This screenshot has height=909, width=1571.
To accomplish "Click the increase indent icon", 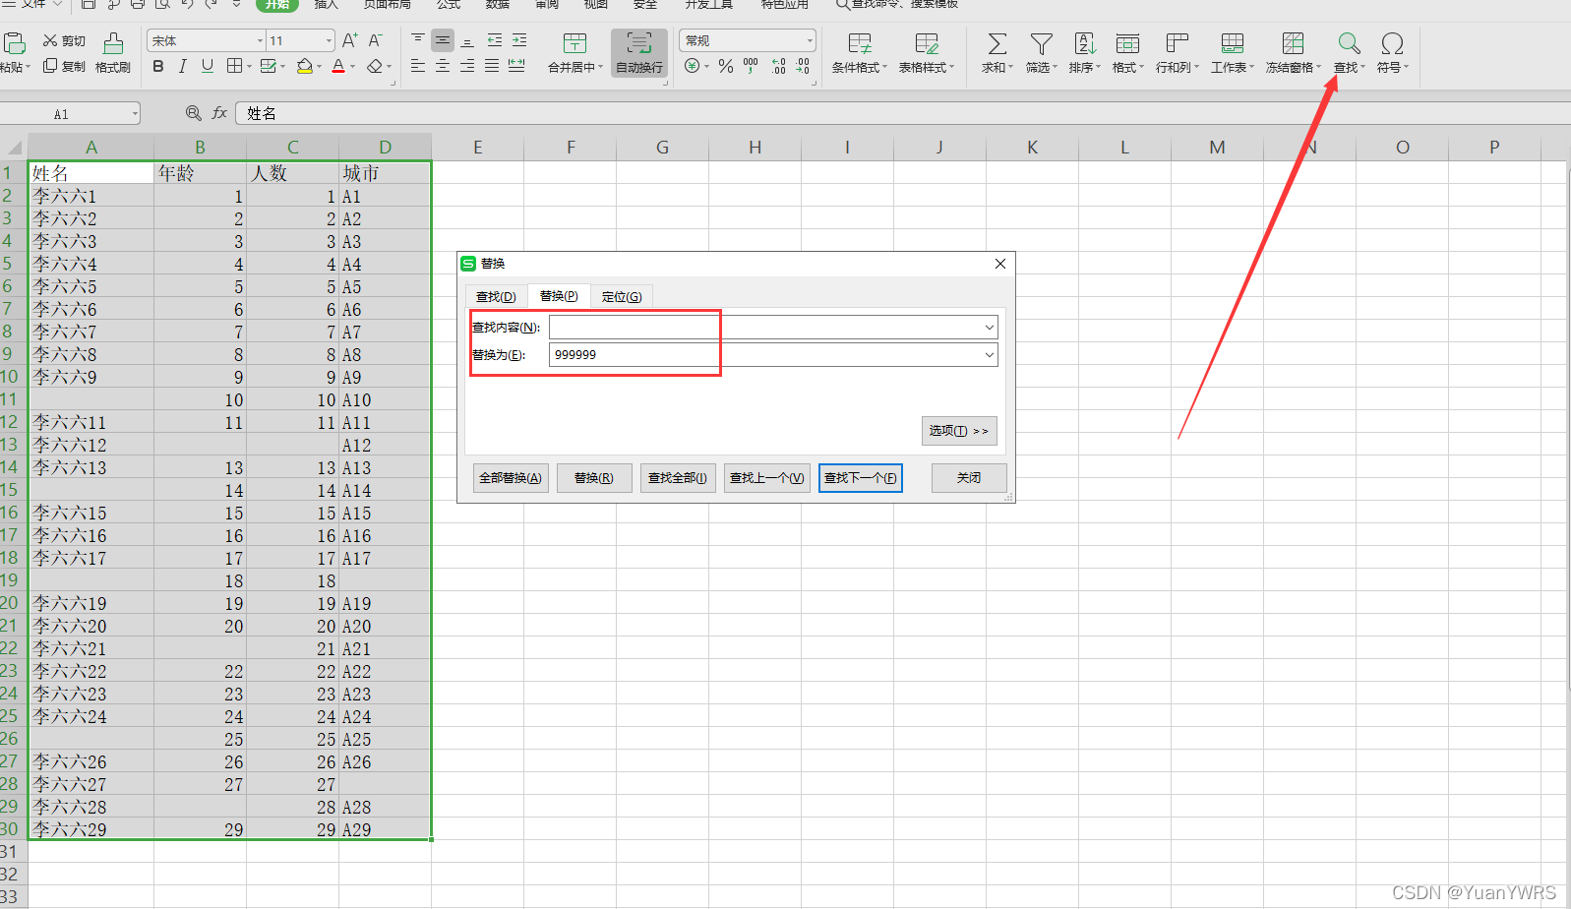I will click(519, 40).
